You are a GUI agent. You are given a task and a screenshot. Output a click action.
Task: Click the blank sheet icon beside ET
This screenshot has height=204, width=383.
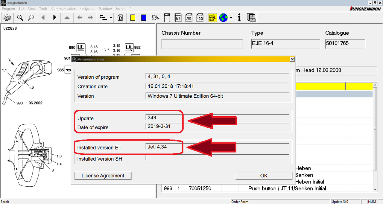click(x=167, y=18)
